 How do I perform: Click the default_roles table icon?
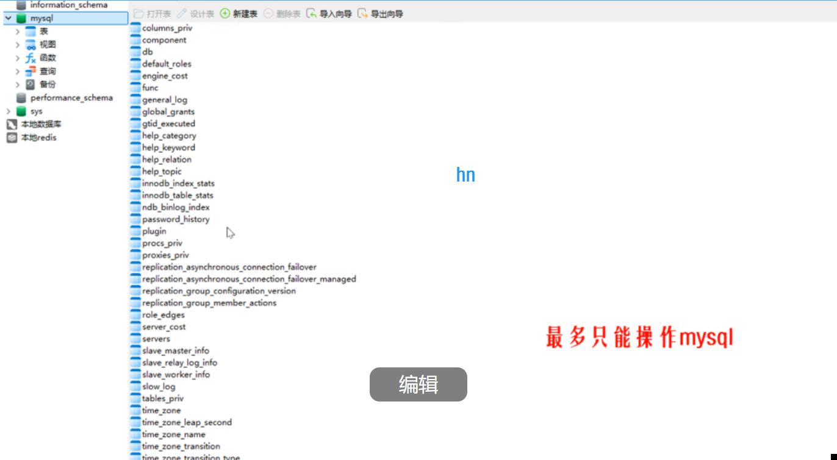135,64
